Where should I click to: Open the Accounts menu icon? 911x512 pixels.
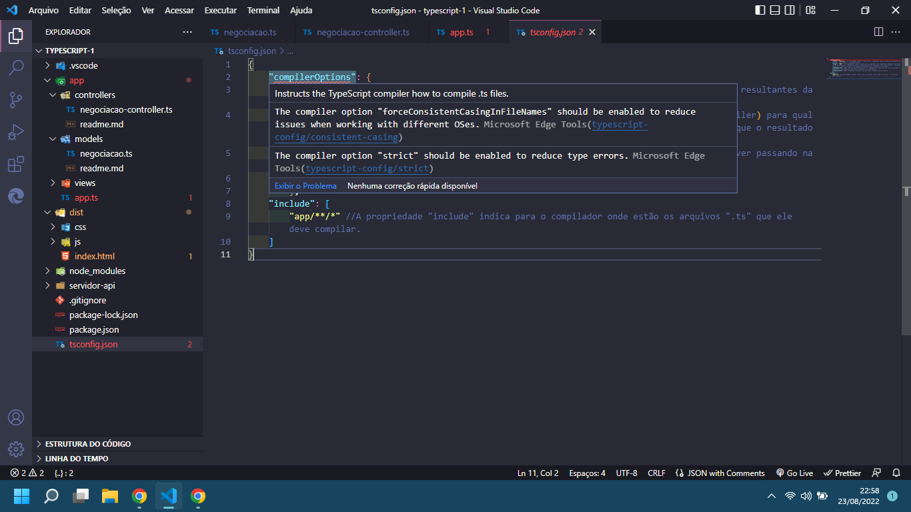tap(16, 417)
